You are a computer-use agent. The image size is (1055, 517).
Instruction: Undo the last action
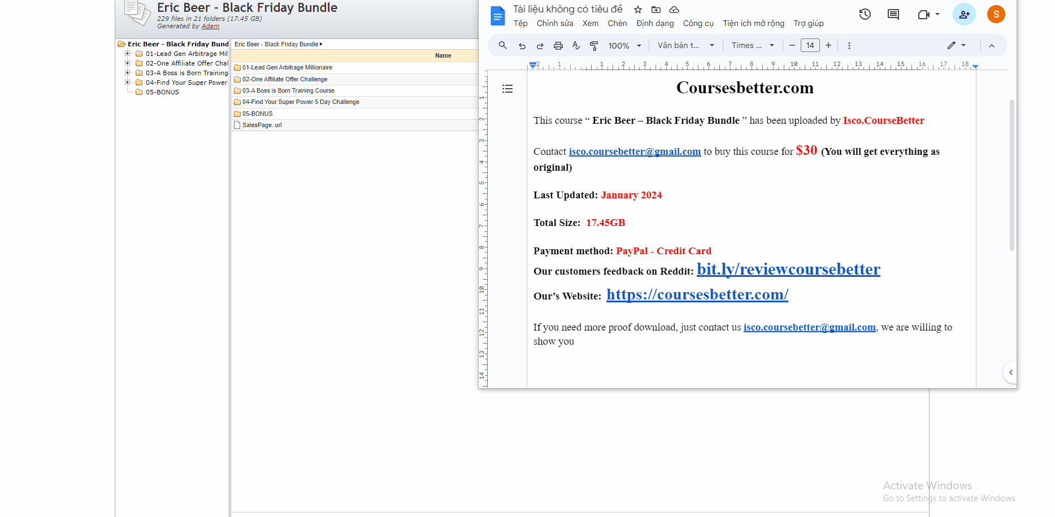click(x=522, y=46)
